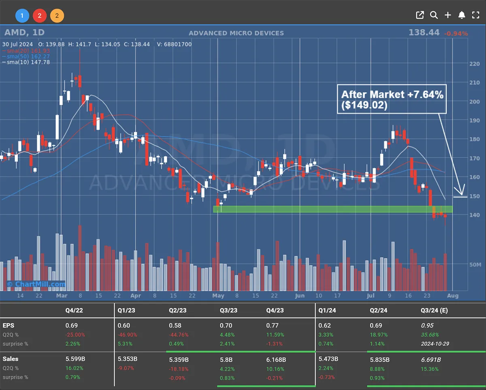Viewport: 486px width, 390px height.
Task: Click the EPS row label
Action: click(8, 325)
